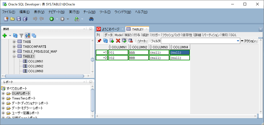The width and height of the screenshot is (264, 125).
Task: Expand the TABCOMPART$ table node
Action: 14,46
